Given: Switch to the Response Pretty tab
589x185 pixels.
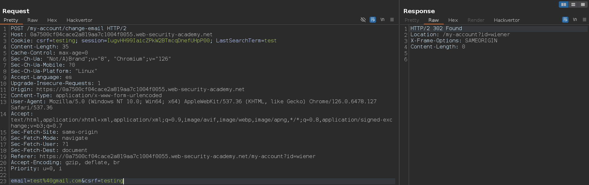Looking at the screenshot, I should coord(412,20).
